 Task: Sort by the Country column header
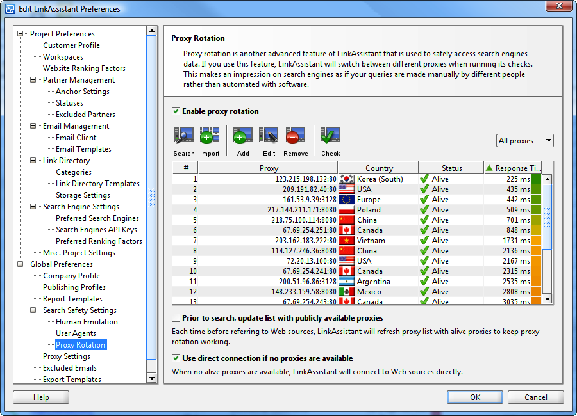point(378,168)
